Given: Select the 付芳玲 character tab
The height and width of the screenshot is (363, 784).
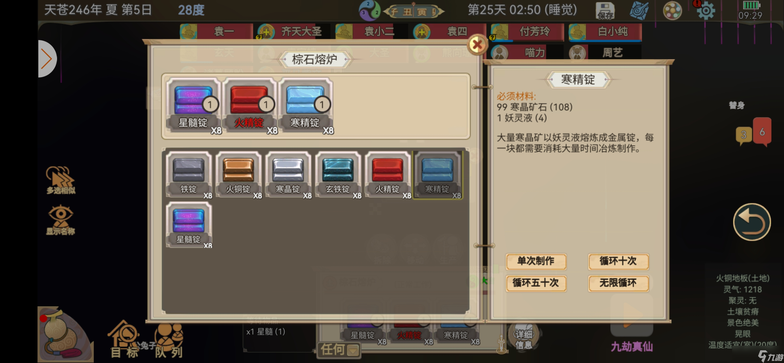Looking at the screenshot, I should [527, 32].
